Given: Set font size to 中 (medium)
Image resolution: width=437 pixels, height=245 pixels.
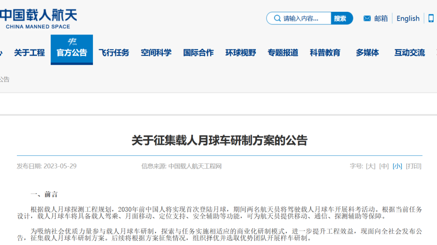Looking at the screenshot, I should (x=384, y=166).
